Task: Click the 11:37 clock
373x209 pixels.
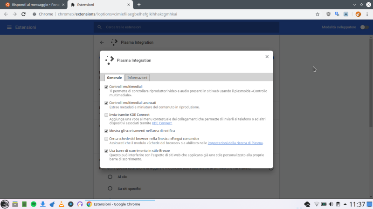Action: (357, 204)
